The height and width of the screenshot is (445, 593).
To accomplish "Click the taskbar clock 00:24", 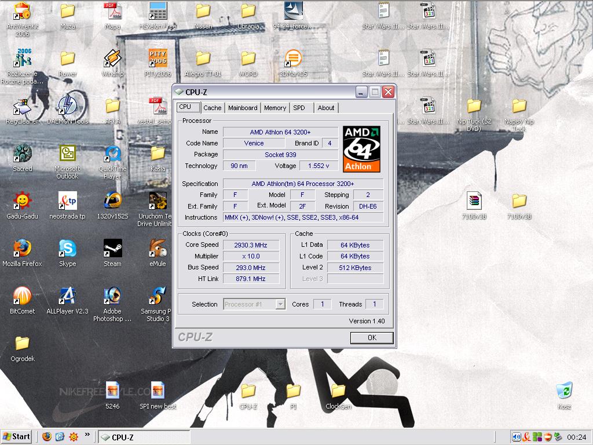I will (x=576, y=437).
